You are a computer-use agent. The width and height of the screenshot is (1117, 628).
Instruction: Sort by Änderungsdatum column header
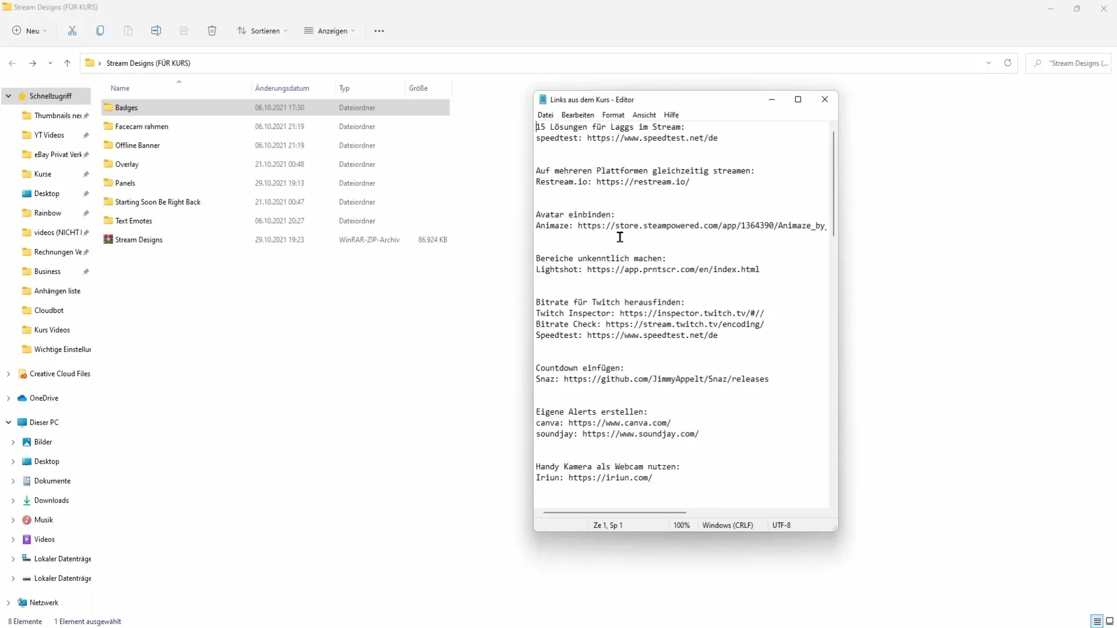294,88
